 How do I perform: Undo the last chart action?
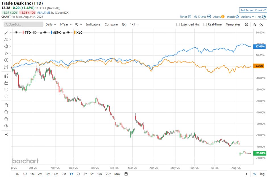6,89
